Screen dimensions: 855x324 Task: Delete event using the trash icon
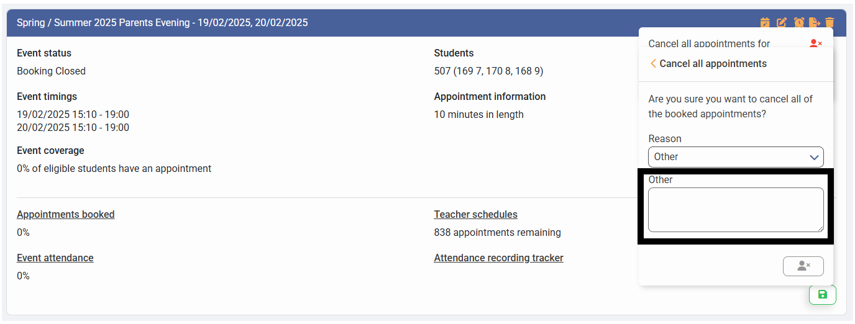pyautogui.click(x=830, y=22)
